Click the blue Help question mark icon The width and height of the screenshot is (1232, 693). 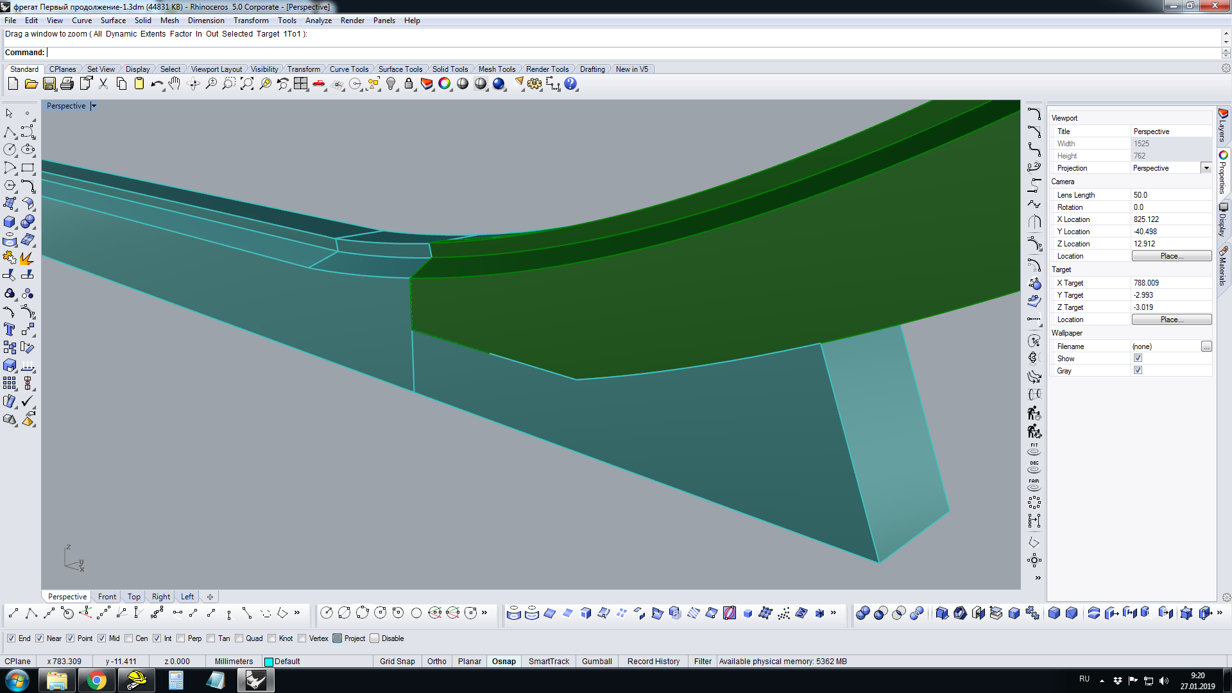[570, 84]
